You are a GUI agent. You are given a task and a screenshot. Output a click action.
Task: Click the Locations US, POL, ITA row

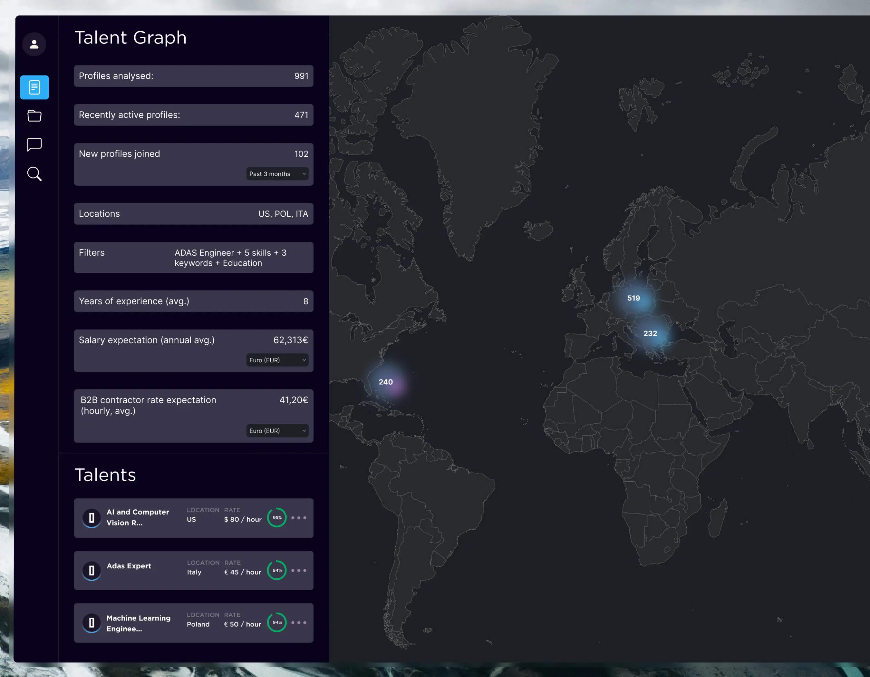194,214
